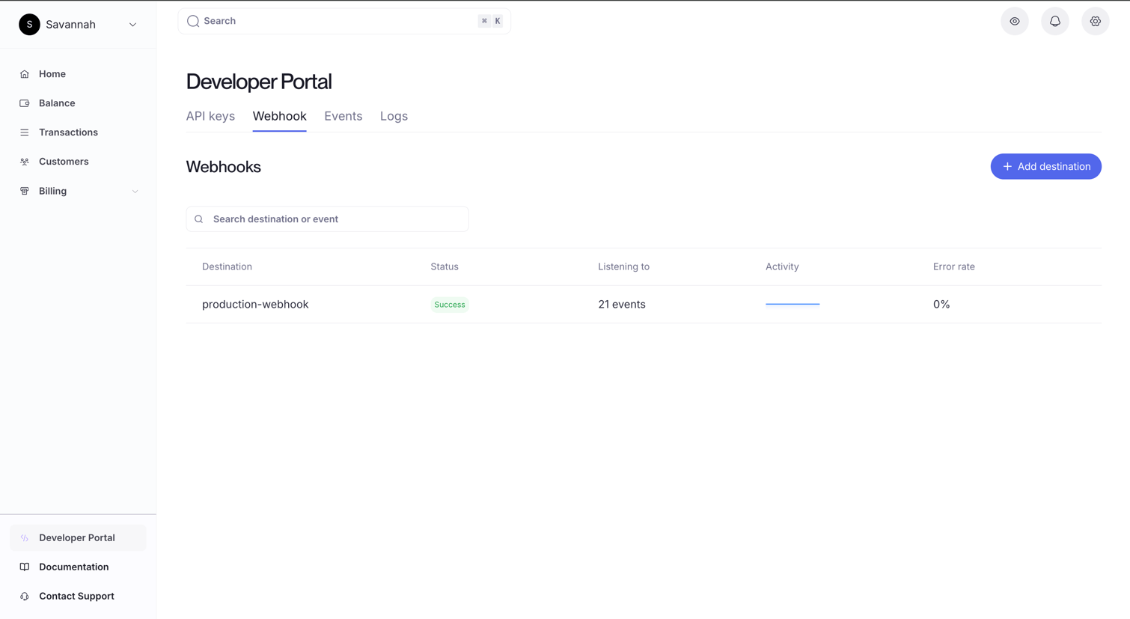Click the plus icon on Add destination

click(x=1007, y=166)
